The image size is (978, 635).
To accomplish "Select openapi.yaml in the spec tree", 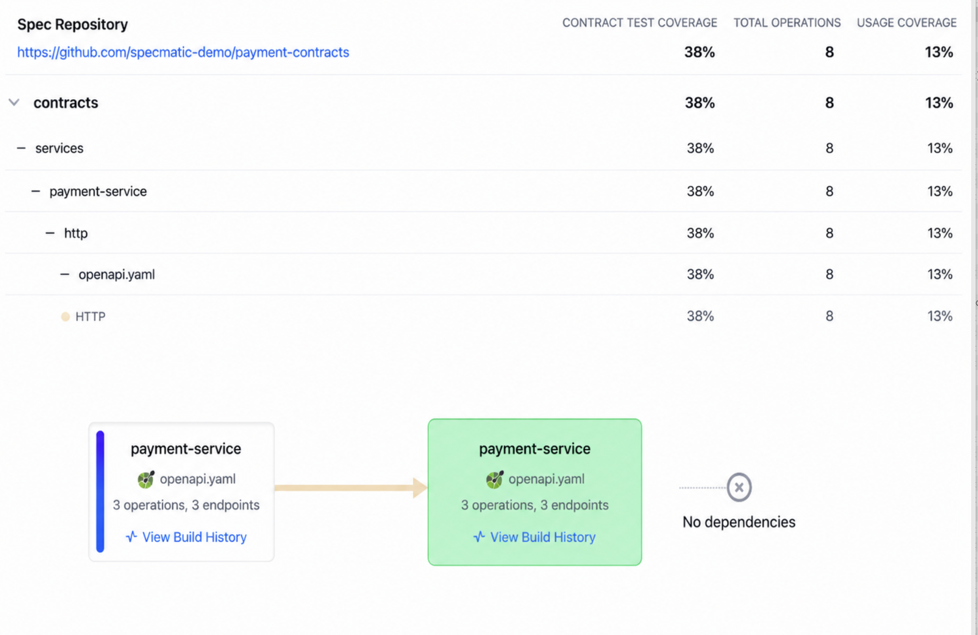I will click(x=117, y=274).
